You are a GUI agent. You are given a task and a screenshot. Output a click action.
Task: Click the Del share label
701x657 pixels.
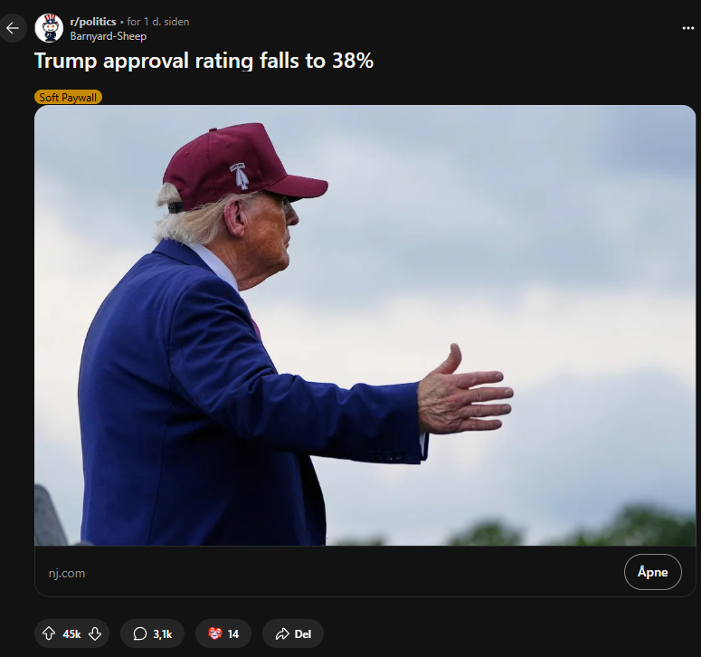[303, 633]
